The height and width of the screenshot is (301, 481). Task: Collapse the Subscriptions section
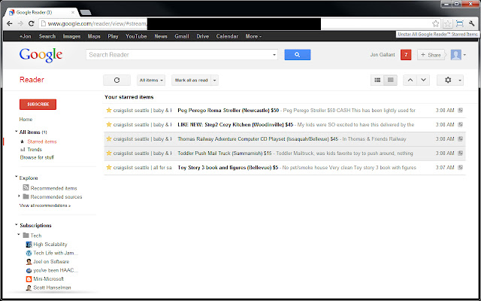click(x=17, y=225)
